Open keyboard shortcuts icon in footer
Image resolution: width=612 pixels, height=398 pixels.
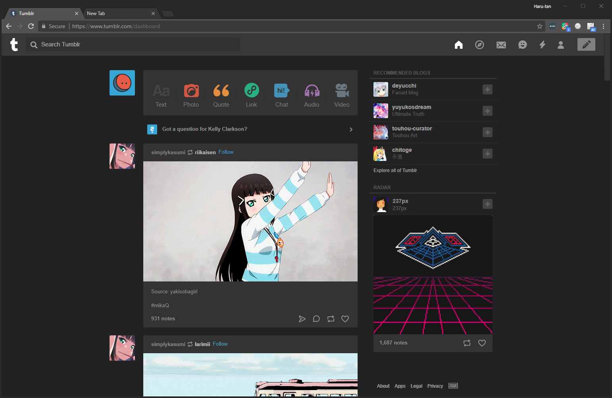(453, 386)
